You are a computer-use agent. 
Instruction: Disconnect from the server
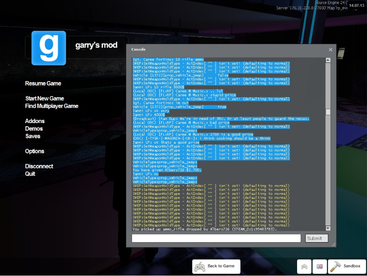39,166
